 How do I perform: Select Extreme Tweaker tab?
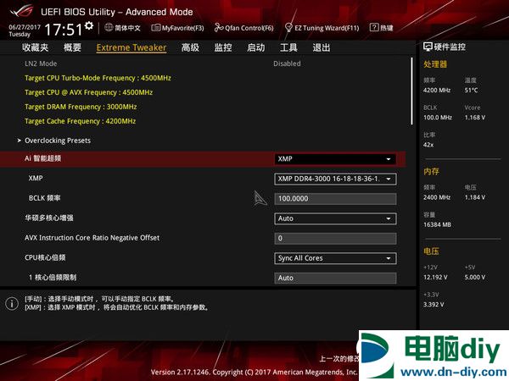(131, 47)
